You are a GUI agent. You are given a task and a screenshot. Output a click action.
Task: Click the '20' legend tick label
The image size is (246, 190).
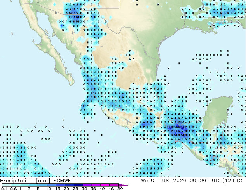tap(66, 188)
